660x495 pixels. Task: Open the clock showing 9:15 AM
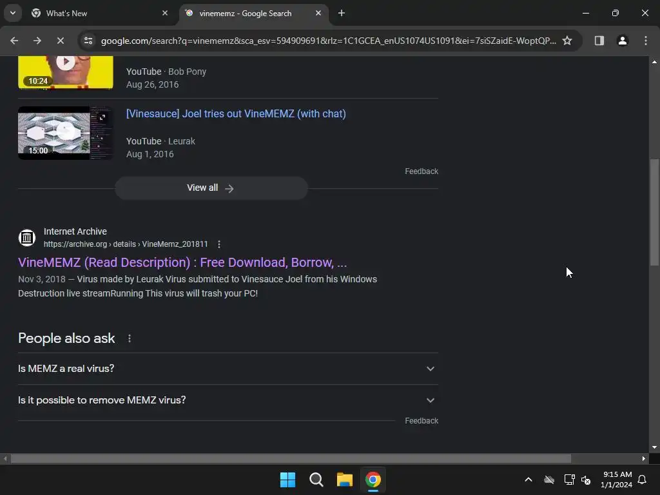click(x=616, y=480)
